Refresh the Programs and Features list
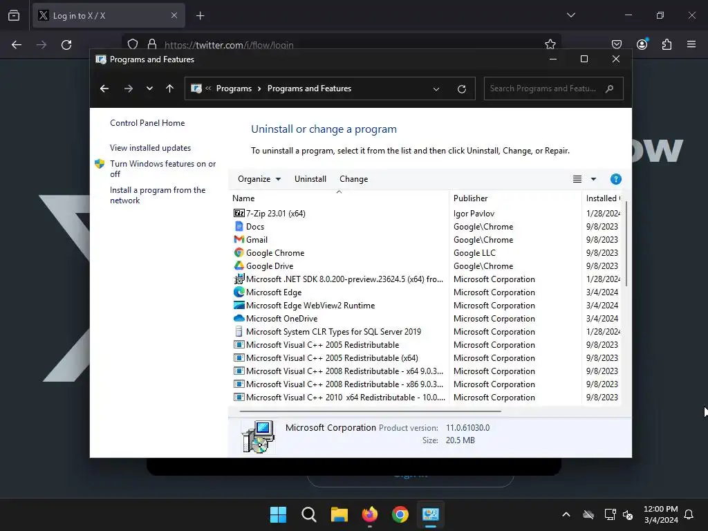 (x=461, y=89)
